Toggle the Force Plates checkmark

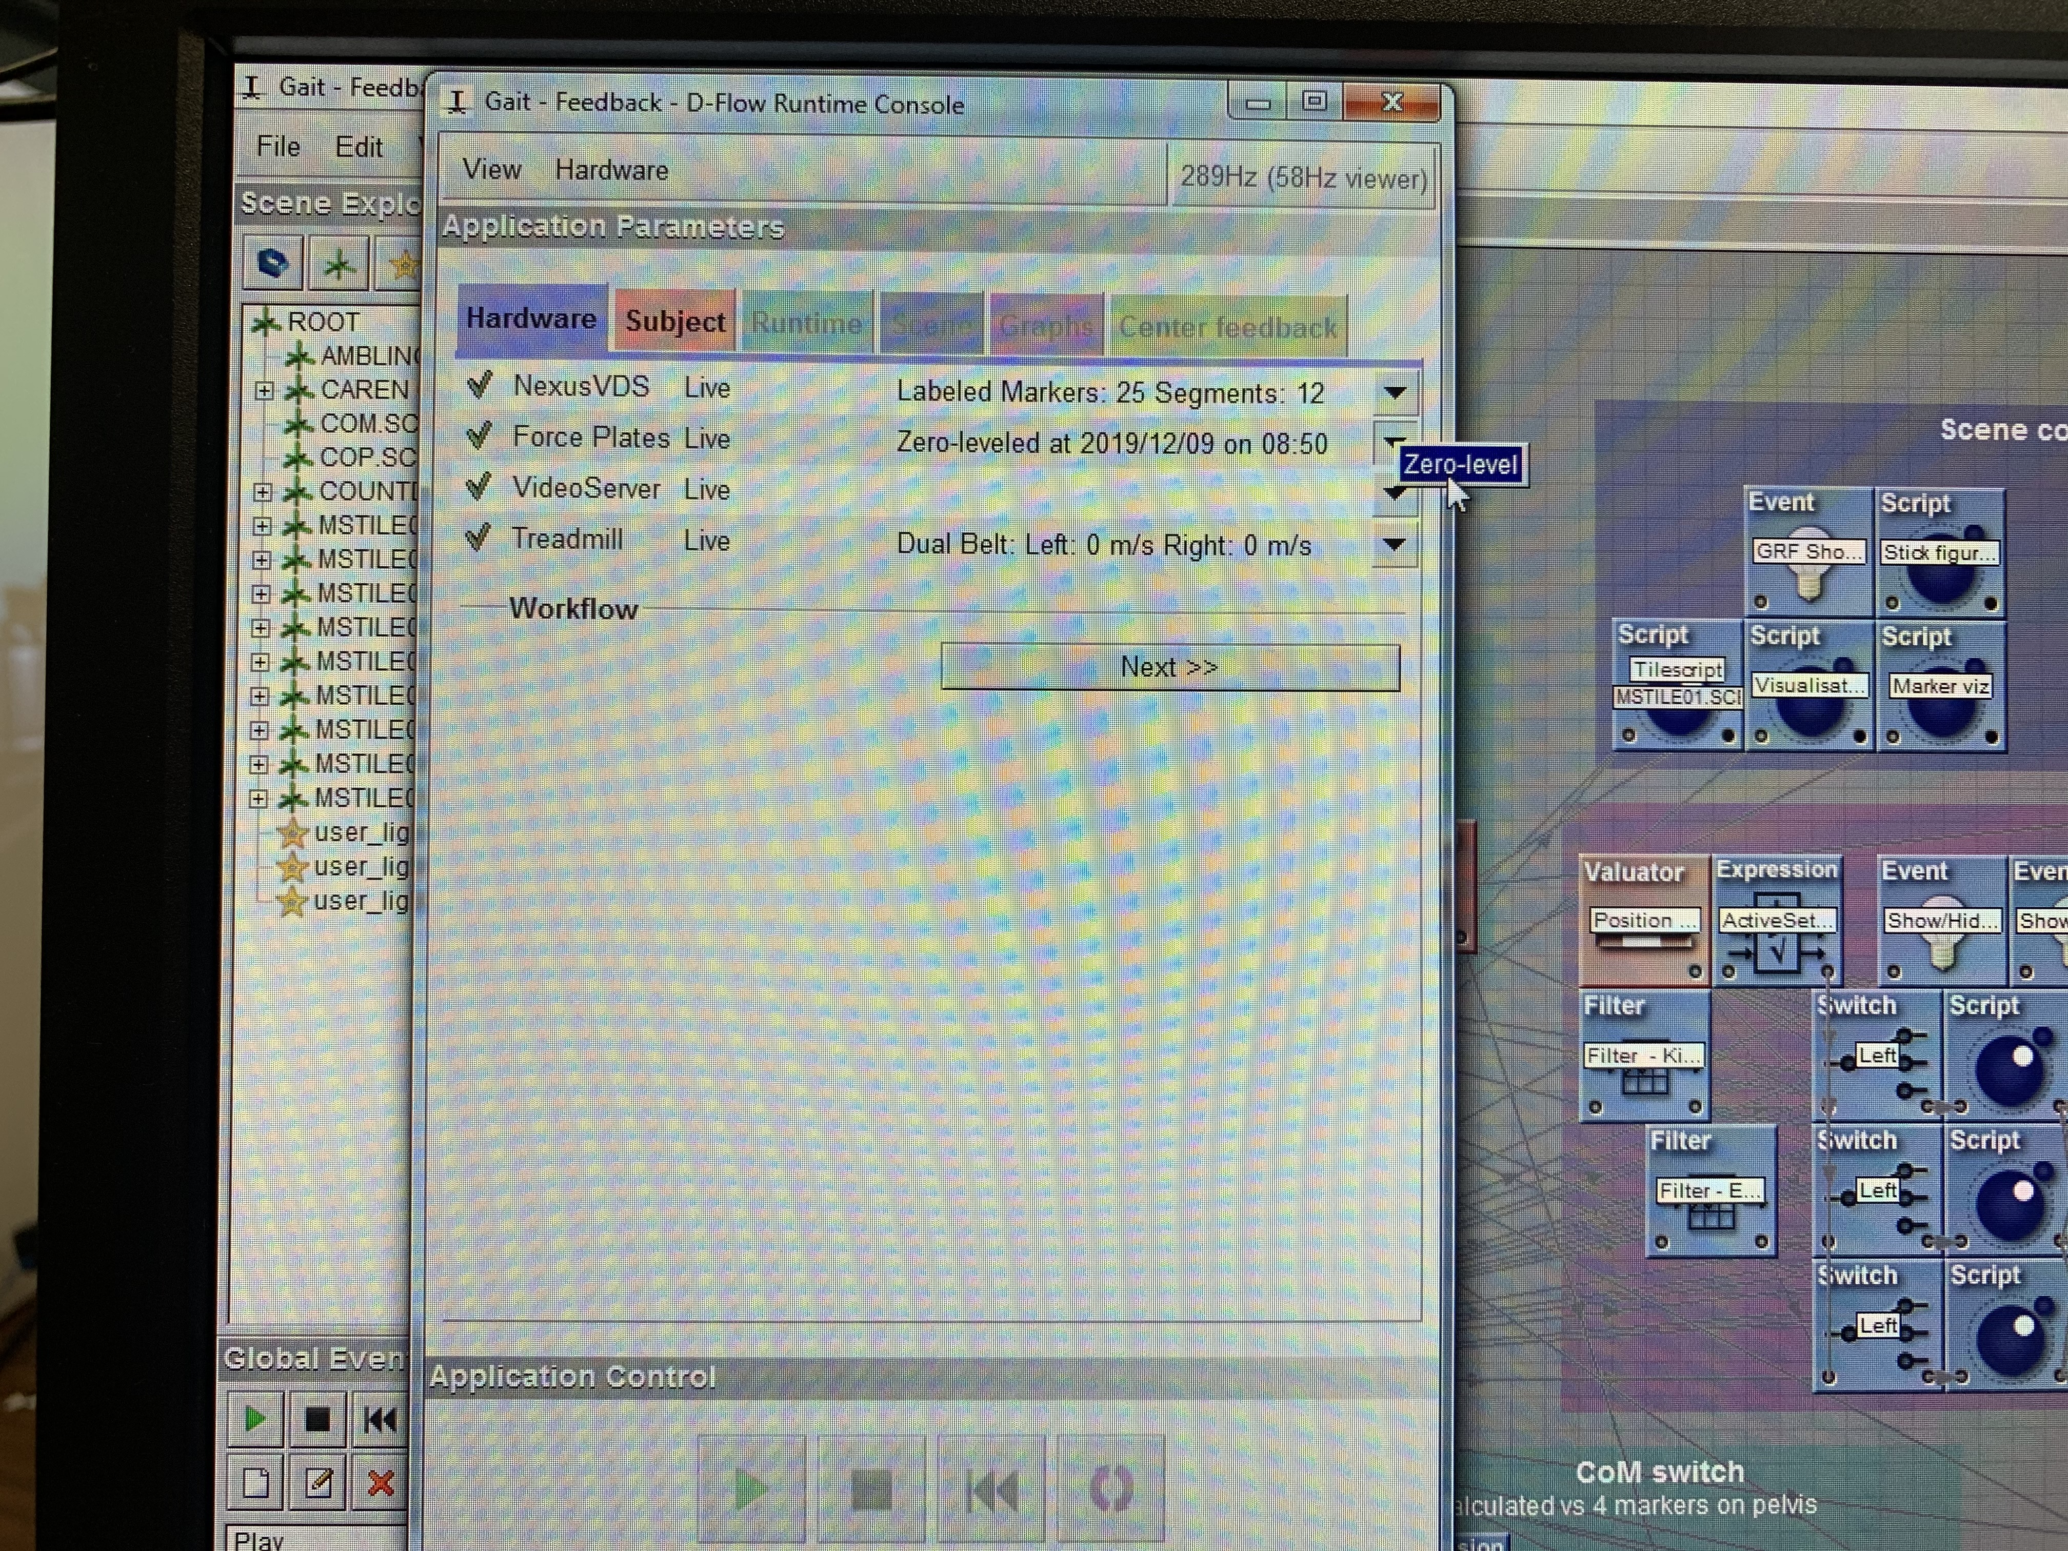[480, 435]
